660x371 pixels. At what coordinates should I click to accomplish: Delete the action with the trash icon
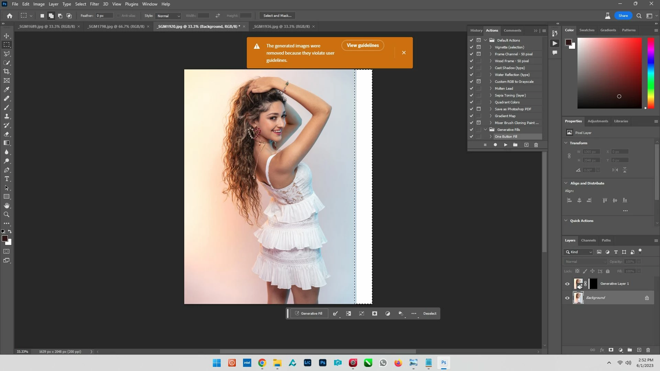point(536,145)
